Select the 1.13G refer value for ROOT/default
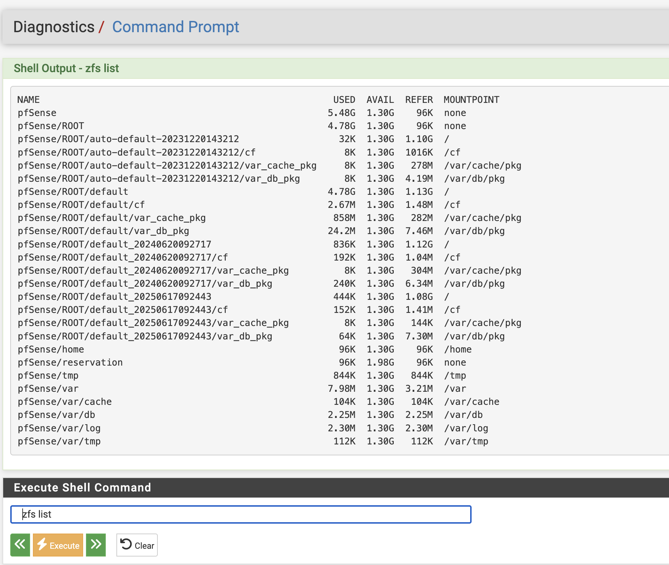The width and height of the screenshot is (669, 565). pyautogui.click(x=419, y=192)
